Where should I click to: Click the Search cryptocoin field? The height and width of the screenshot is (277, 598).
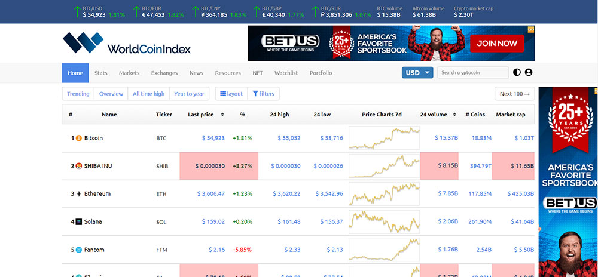tap(473, 73)
